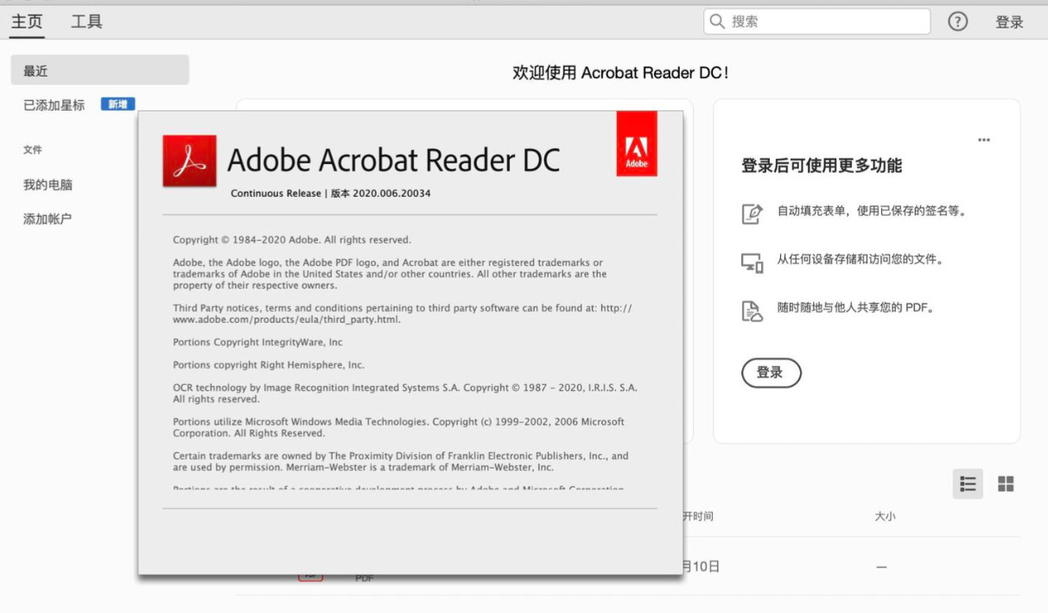The height and width of the screenshot is (613, 1048).
Task: Click the 搜索 search field
Action: [x=817, y=22]
